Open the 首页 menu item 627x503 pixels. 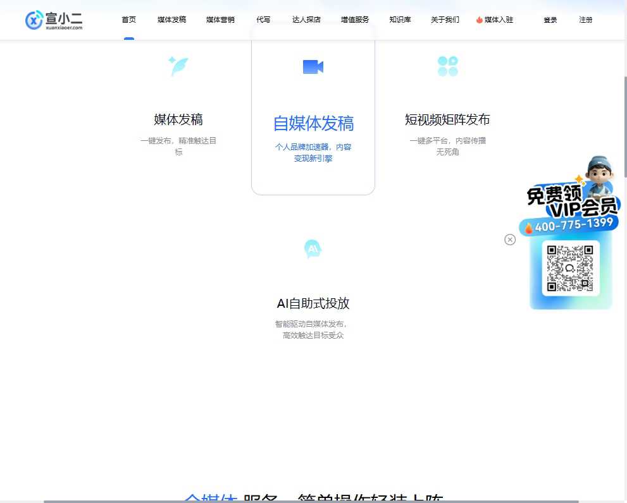128,20
